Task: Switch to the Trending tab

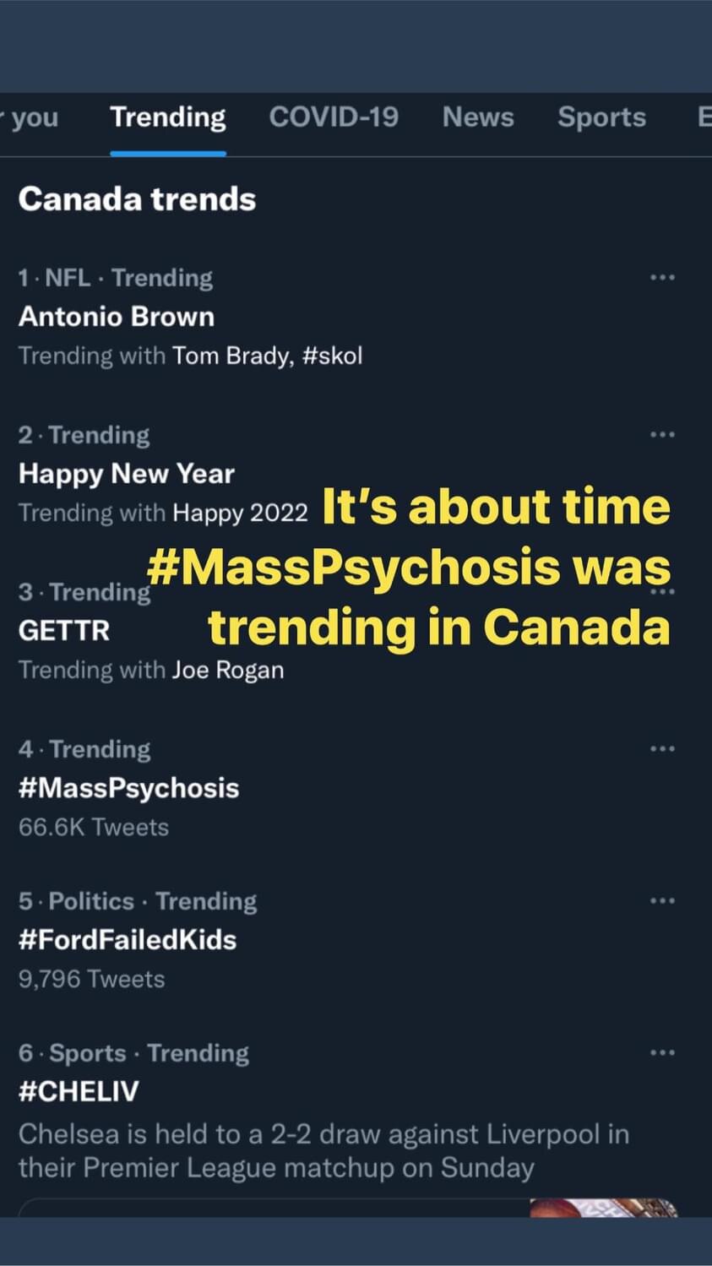Action: pos(166,117)
